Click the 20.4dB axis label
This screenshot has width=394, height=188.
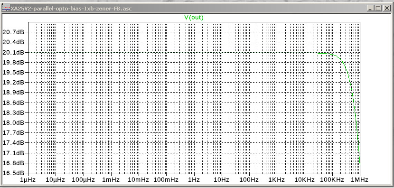click(x=13, y=42)
